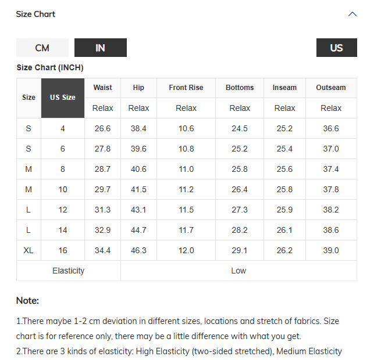
Task: Select the XL size row label
Action: (29, 250)
